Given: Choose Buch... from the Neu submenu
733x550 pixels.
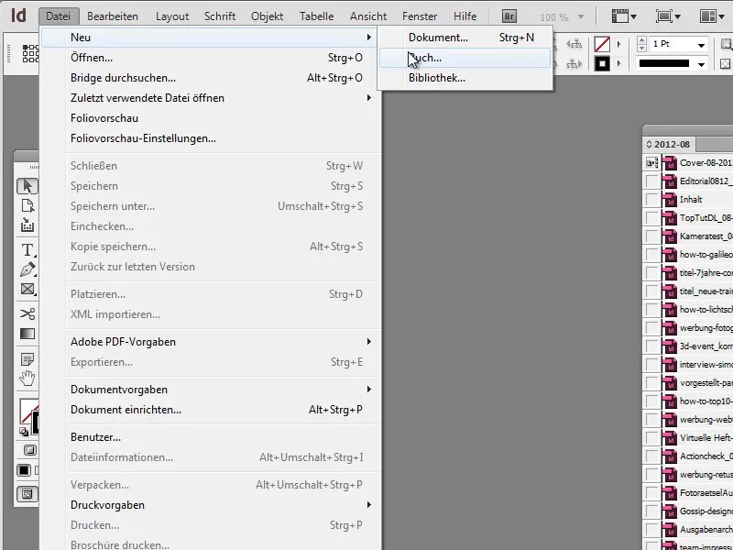Looking at the screenshot, I should tap(426, 57).
